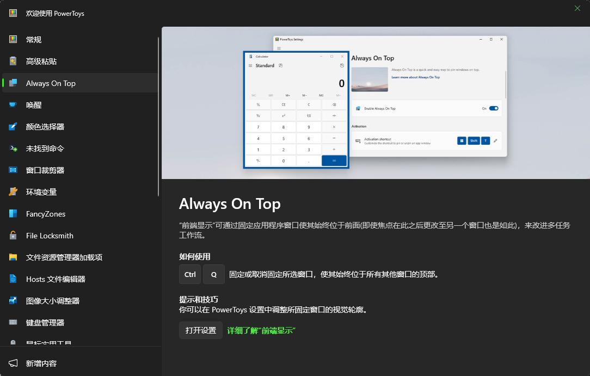Select 键盘管理器 in the sidebar
Screen dimensions: 590x376
[80, 322]
